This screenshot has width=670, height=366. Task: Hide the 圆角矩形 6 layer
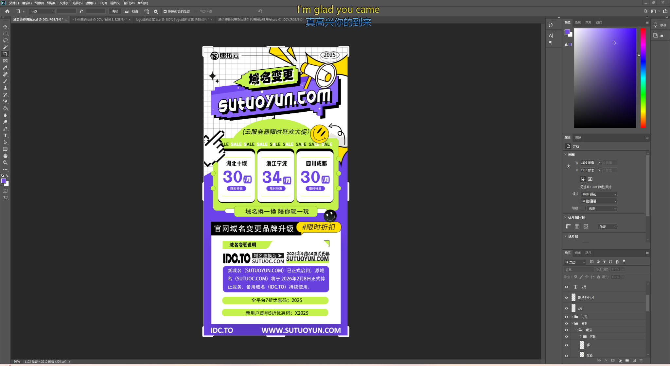566,298
